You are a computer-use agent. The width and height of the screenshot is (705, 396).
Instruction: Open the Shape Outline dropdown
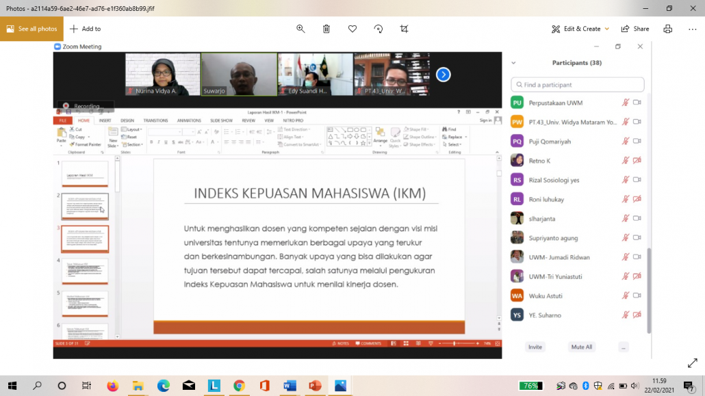point(420,137)
